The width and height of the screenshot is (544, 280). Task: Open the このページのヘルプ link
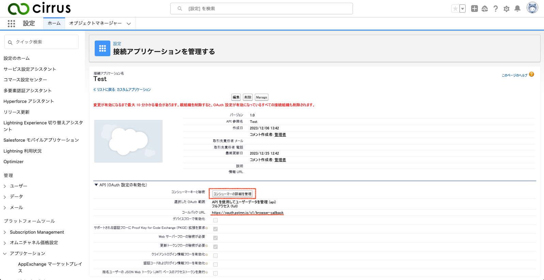point(514,75)
